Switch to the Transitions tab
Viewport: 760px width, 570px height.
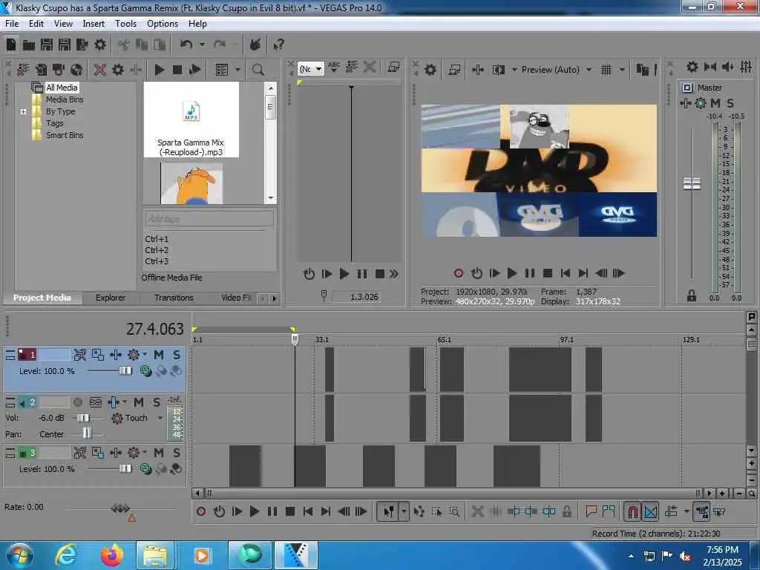pyautogui.click(x=174, y=298)
